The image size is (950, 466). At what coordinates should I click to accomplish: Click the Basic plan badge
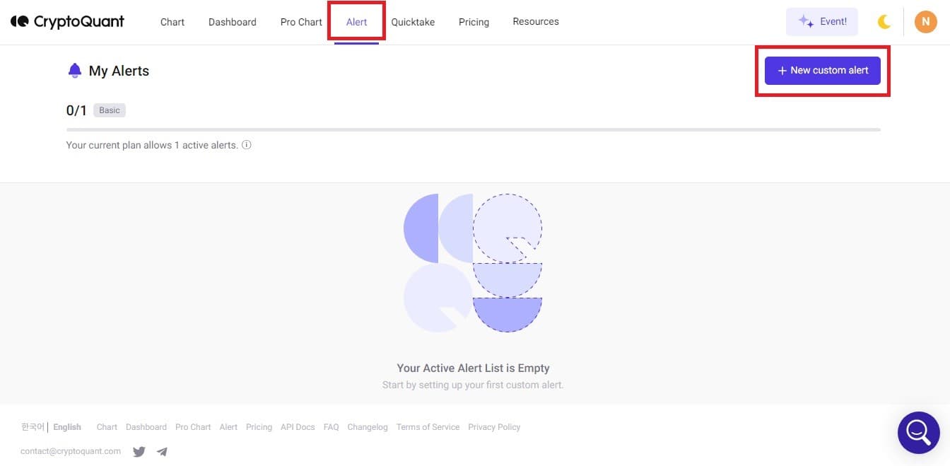tap(110, 110)
